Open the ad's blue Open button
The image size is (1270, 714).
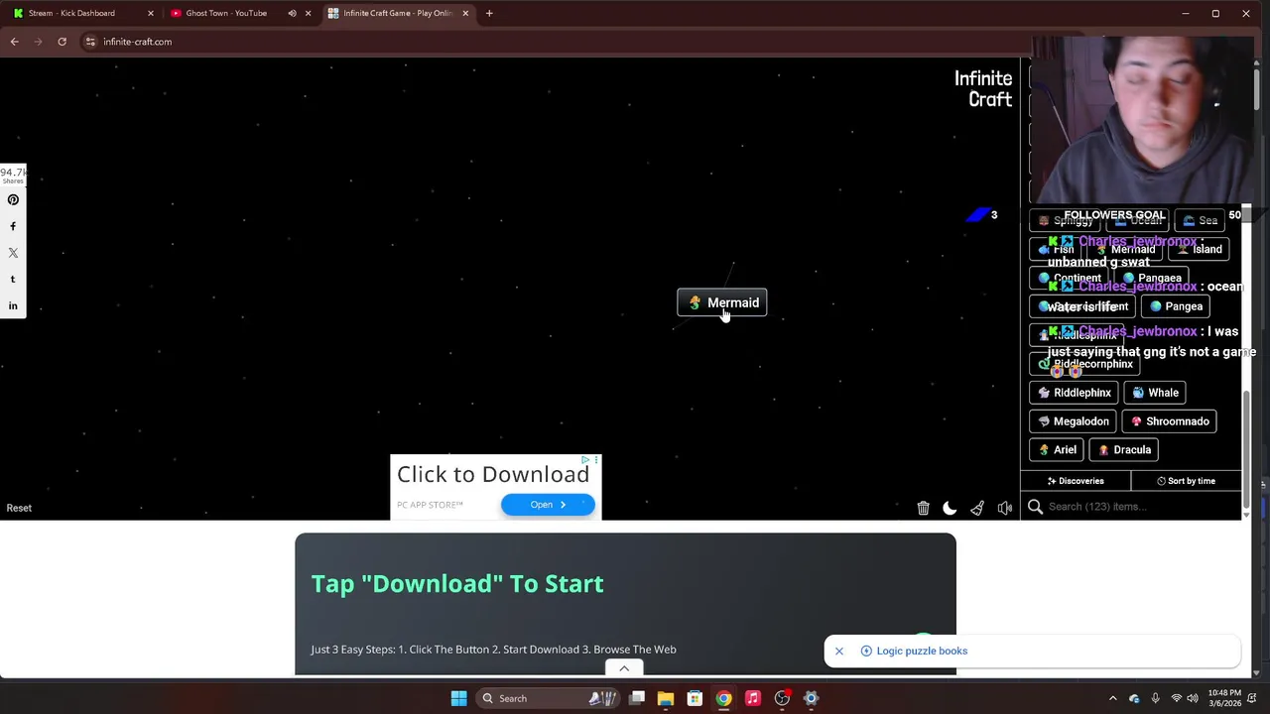(548, 505)
